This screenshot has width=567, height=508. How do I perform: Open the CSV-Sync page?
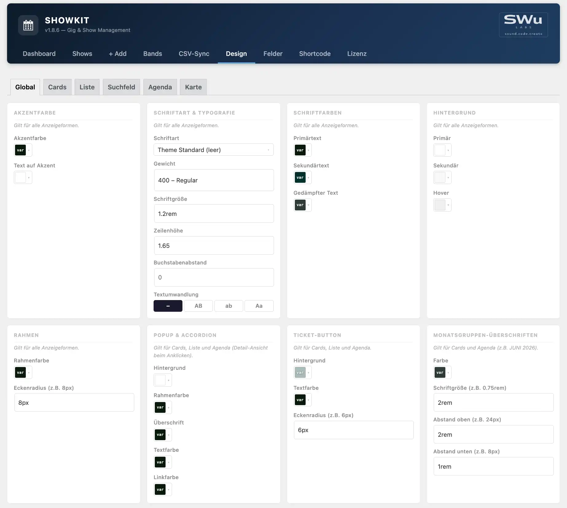[x=194, y=53]
